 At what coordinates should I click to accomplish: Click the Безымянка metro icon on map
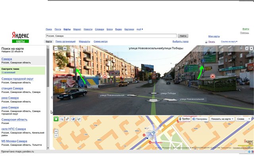(x=150, y=142)
